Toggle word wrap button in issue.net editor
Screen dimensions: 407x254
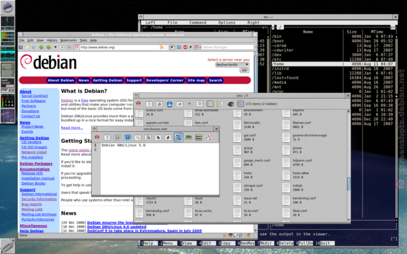(179, 137)
